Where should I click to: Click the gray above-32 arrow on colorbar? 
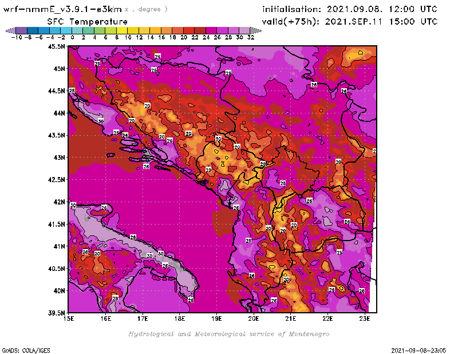(x=256, y=30)
